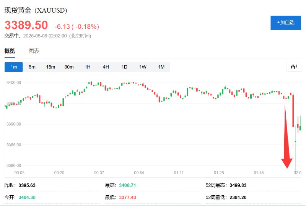Select the 15m timeframe
306x206 pixels.
(50, 67)
